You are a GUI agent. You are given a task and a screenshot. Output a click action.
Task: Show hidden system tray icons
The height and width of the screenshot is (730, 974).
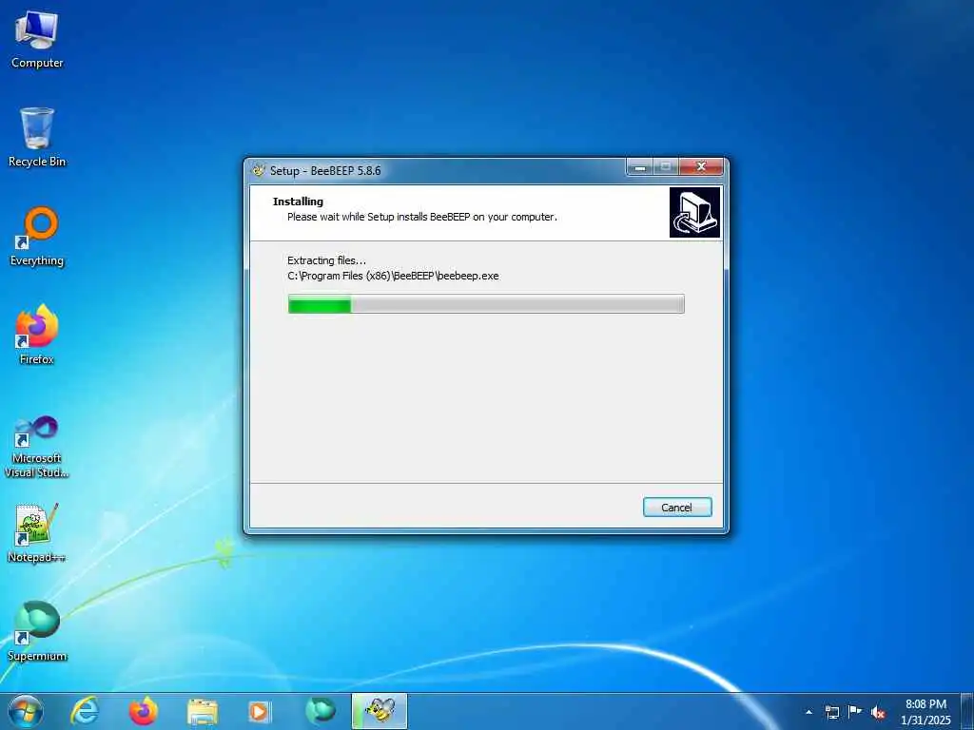pyautogui.click(x=808, y=712)
